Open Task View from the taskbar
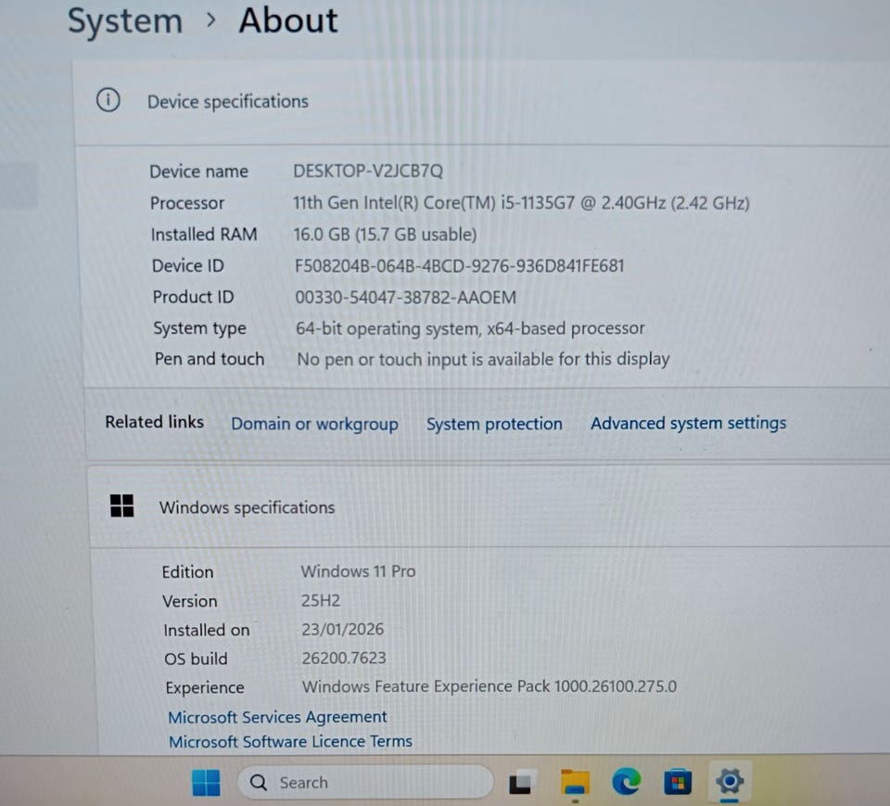Screen dimensions: 890x806 [522, 782]
